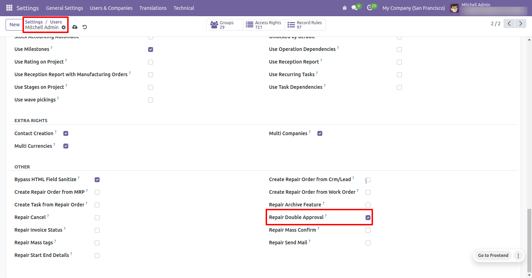Enable the Repair Cancel checkbox

click(97, 218)
